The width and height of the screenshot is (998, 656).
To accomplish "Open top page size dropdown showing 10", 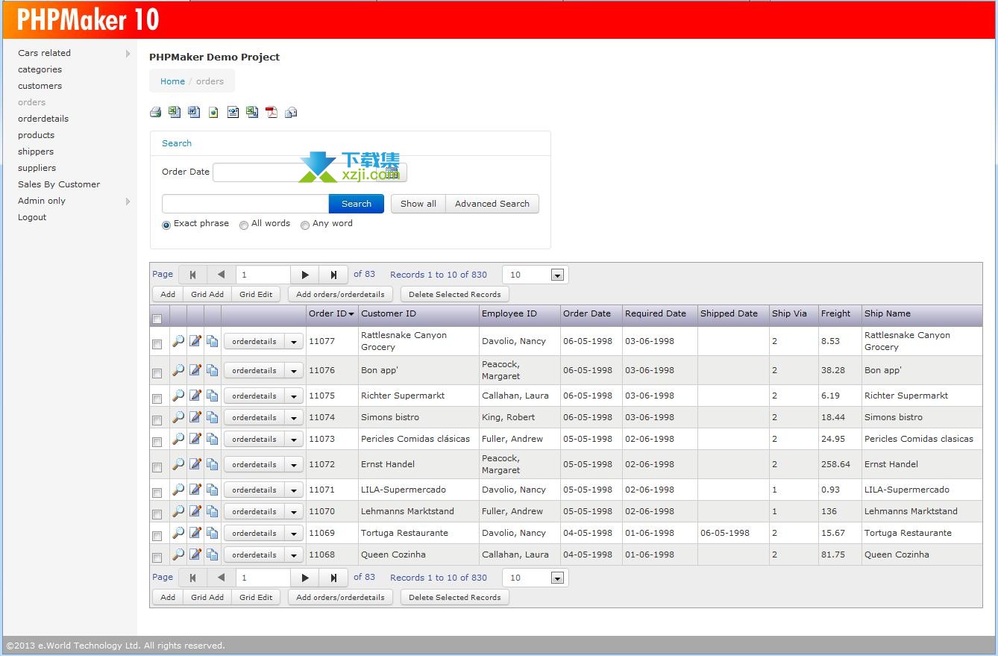I will coord(536,275).
